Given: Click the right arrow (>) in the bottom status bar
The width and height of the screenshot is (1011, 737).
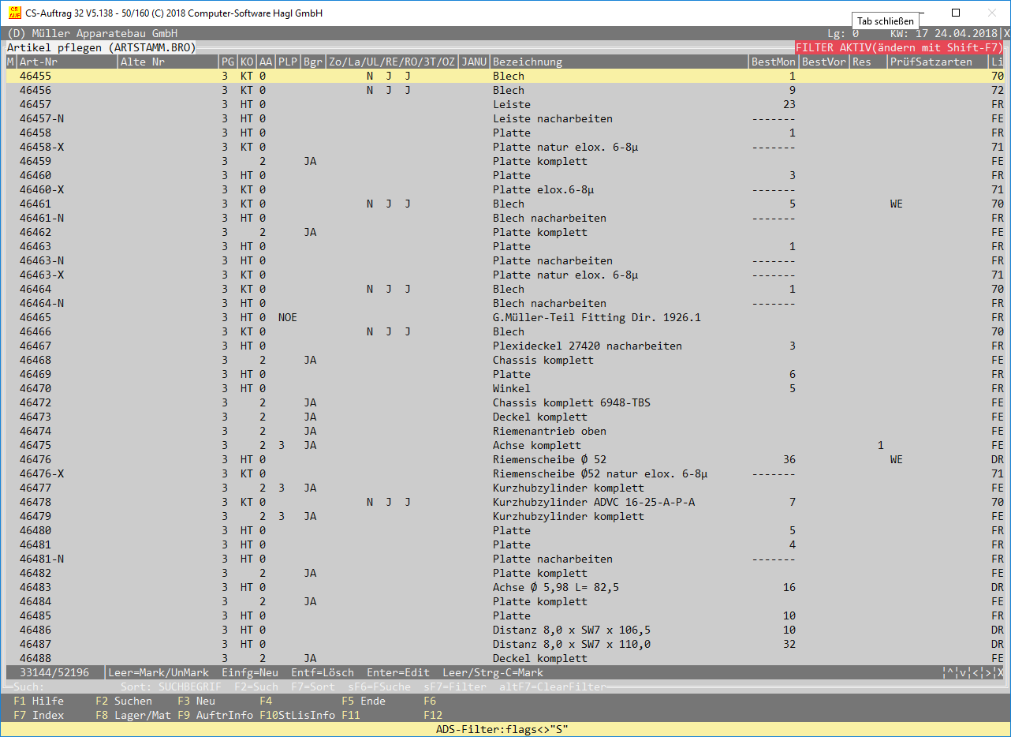Looking at the screenshot, I should point(988,673).
